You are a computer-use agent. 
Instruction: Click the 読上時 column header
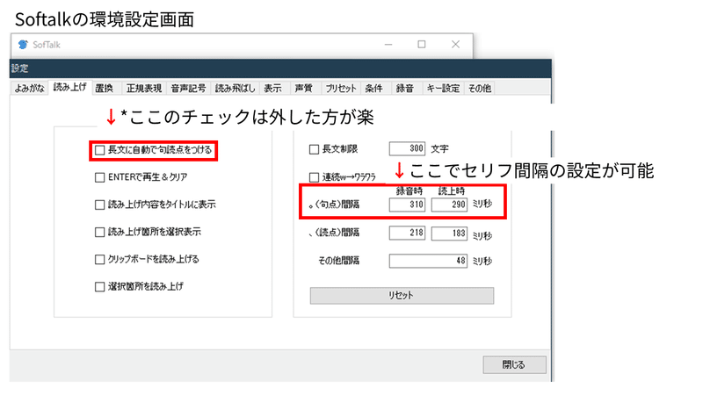click(x=452, y=191)
